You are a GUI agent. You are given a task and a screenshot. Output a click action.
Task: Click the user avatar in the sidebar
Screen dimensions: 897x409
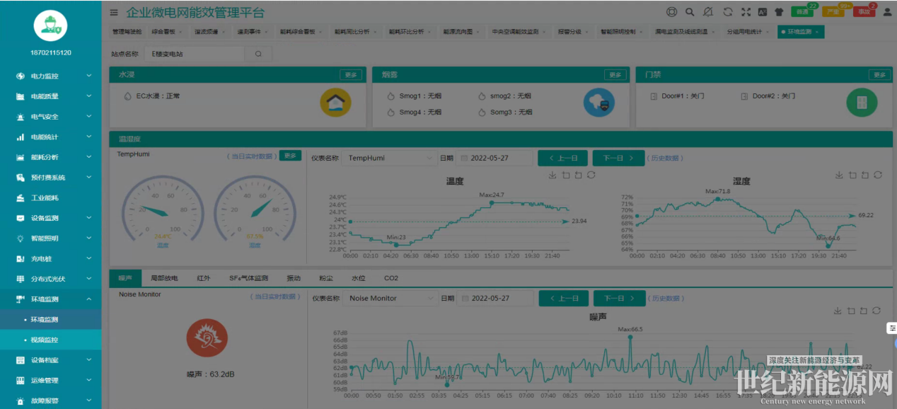coord(51,27)
